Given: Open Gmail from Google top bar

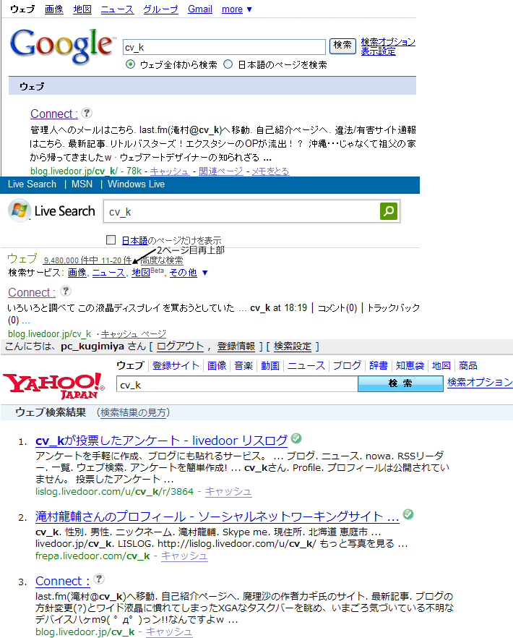Looking at the screenshot, I should click(x=200, y=9).
